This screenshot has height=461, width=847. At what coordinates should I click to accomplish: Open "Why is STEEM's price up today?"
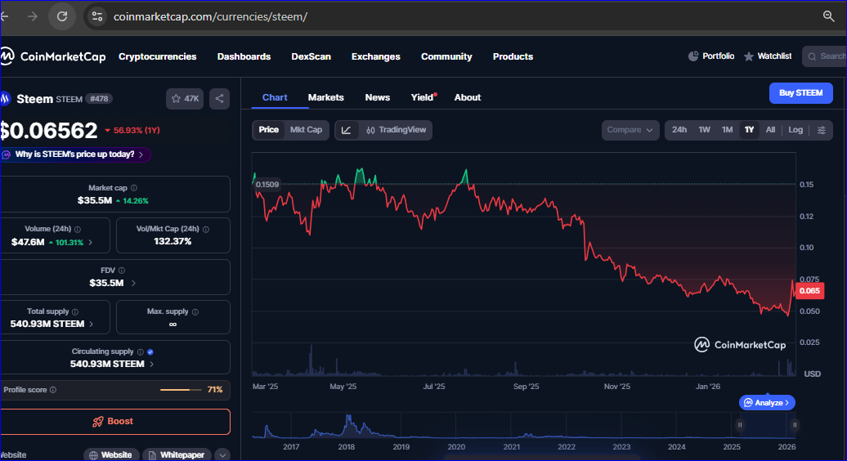tap(75, 154)
